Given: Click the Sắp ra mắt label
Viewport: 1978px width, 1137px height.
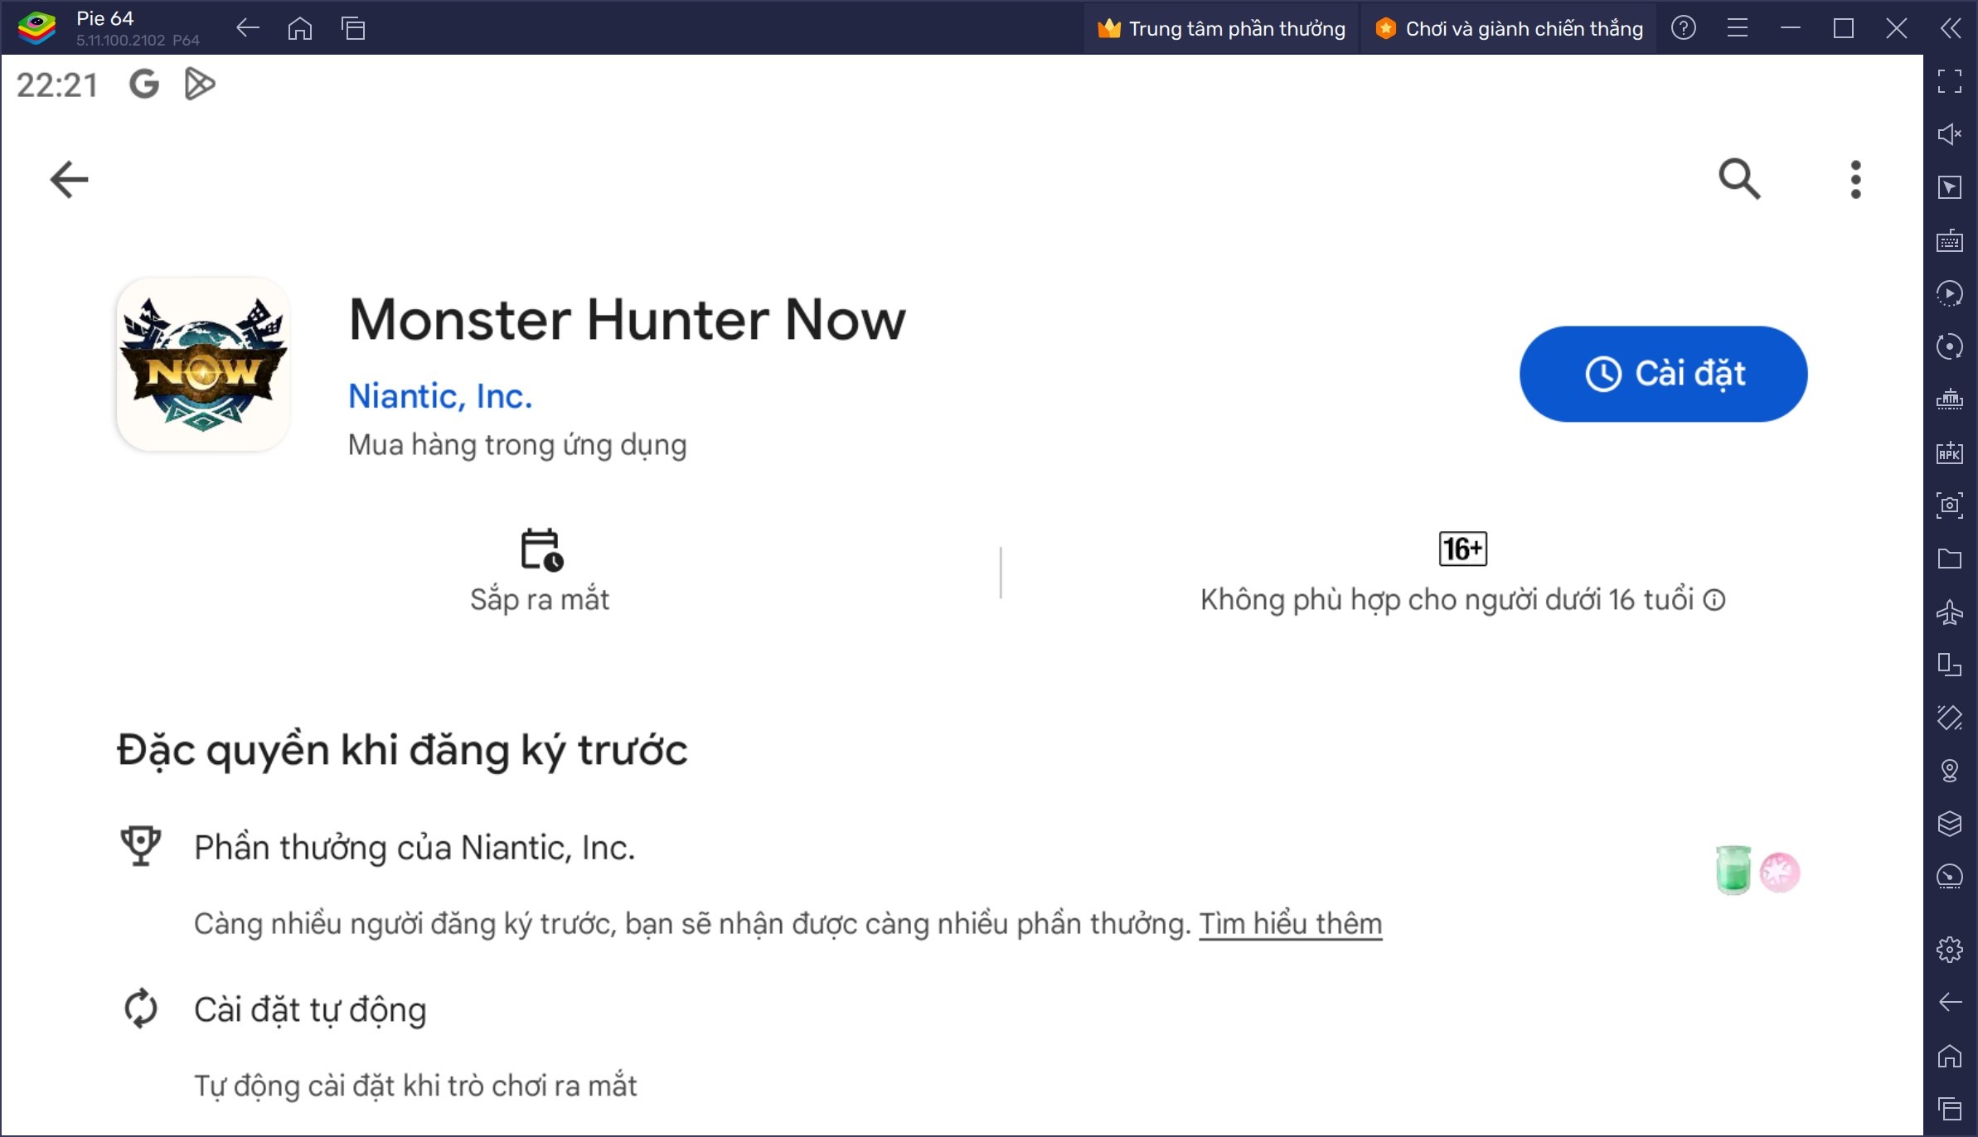Looking at the screenshot, I should [x=540, y=599].
